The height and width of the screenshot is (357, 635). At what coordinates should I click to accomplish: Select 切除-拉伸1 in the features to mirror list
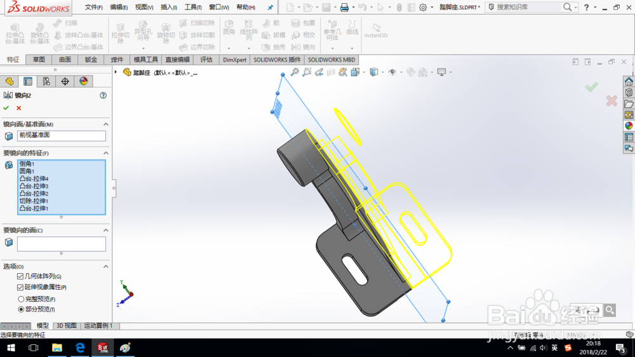[x=34, y=201]
